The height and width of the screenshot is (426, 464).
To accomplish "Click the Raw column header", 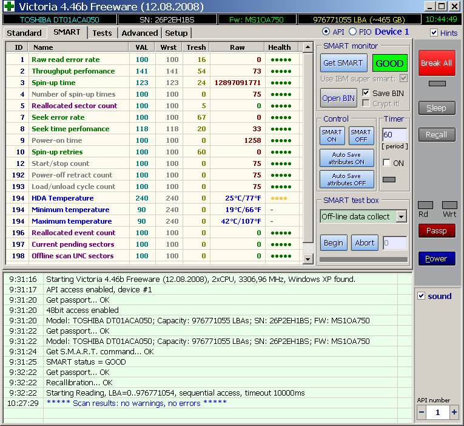I will [237, 47].
